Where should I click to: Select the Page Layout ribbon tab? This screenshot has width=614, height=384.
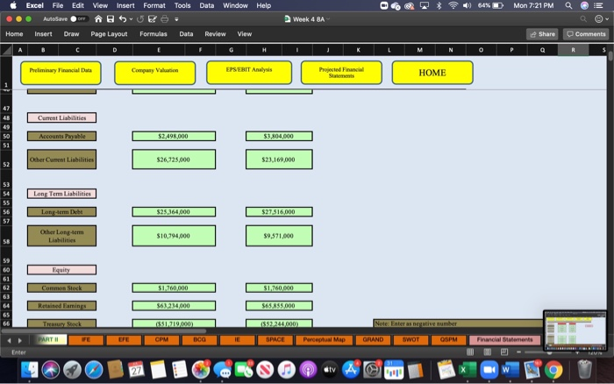(109, 34)
